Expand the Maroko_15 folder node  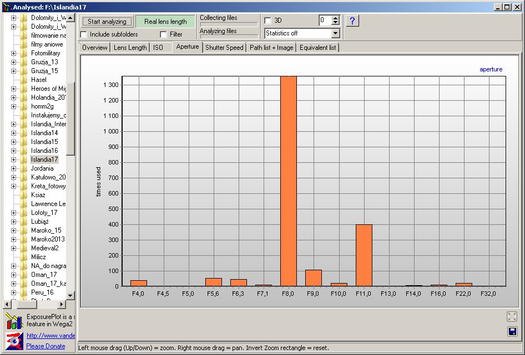(14, 230)
